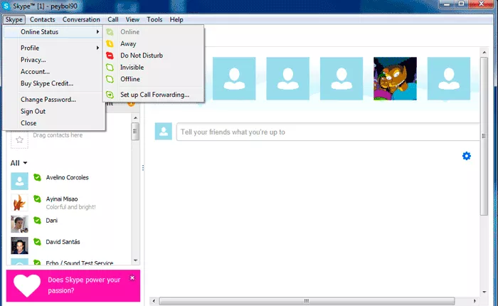Click the Does Skype power your passion banner

point(73,285)
